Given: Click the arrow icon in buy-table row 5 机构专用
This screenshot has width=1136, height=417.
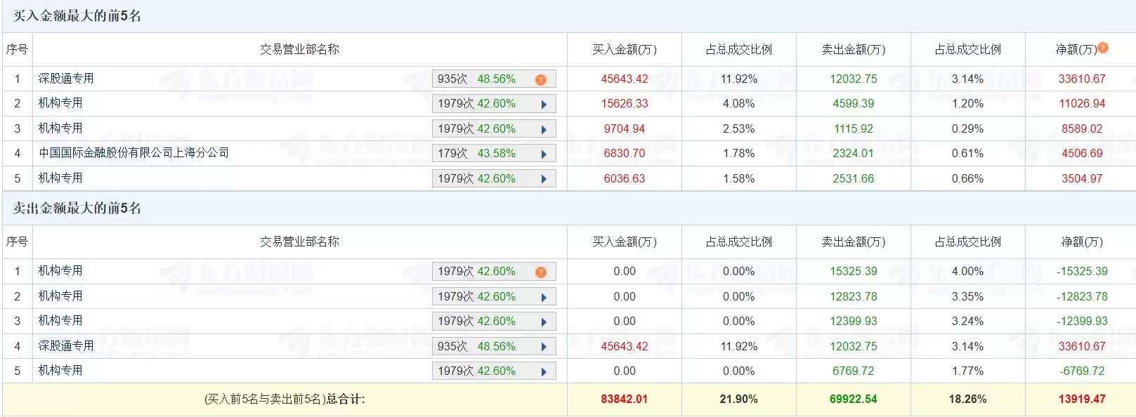Looking at the screenshot, I should (x=544, y=179).
